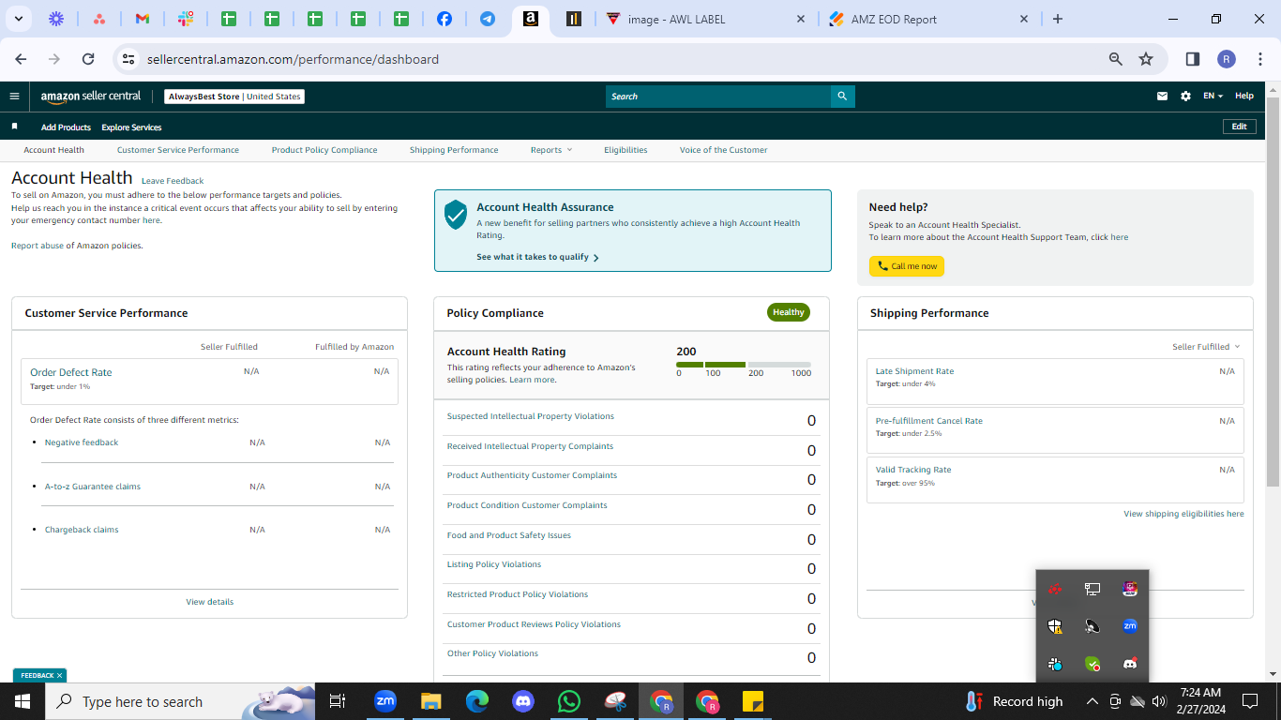Open Discord from the taskbar
Image resolution: width=1281 pixels, height=720 pixels.
click(523, 701)
